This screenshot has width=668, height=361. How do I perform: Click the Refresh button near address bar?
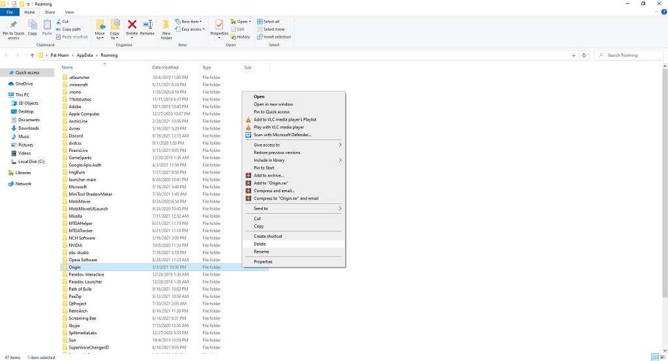click(584, 55)
